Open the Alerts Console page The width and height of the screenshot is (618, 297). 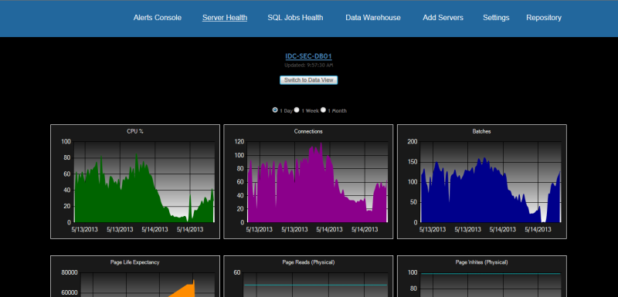[x=158, y=18]
